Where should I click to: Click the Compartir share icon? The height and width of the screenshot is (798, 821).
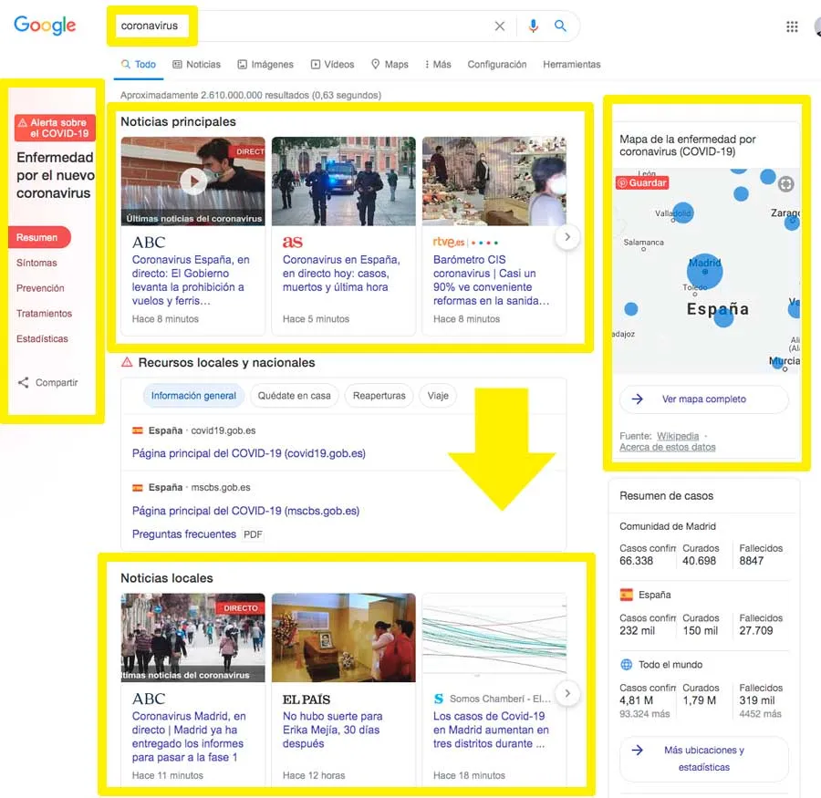click(x=23, y=382)
